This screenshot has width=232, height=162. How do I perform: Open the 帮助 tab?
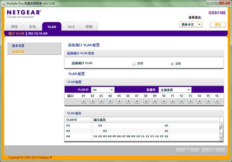pos(89,26)
